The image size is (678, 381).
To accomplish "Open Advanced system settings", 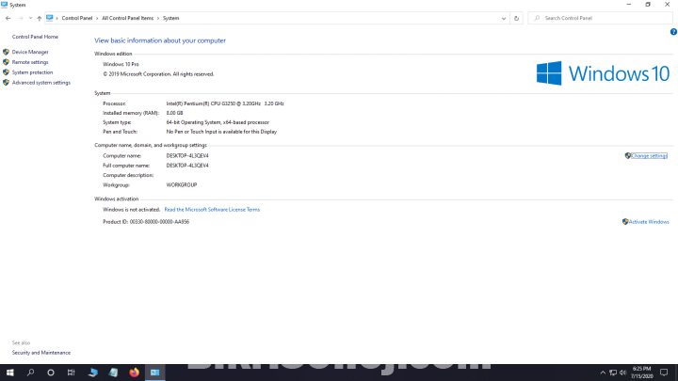I will tap(41, 83).
